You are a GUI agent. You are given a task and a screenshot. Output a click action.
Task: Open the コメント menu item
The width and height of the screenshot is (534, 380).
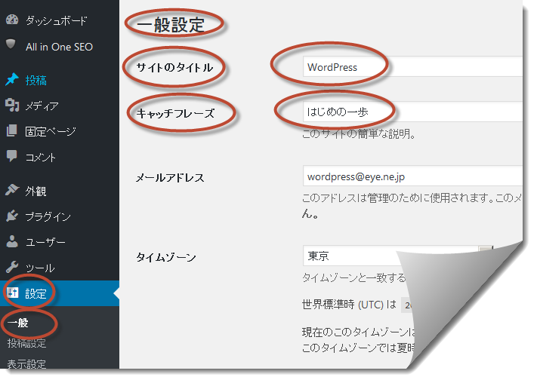point(41,157)
